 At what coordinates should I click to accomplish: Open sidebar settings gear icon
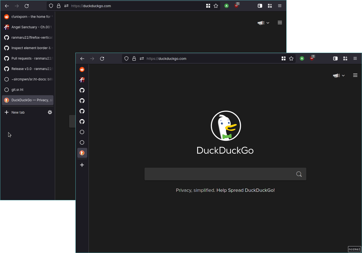click(50, 112)
